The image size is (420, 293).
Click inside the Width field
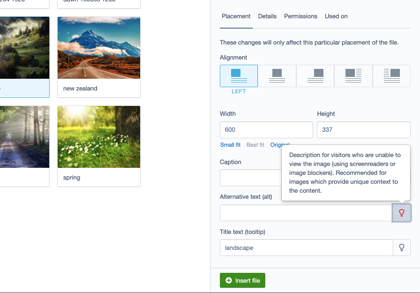[x=266, y=130]
